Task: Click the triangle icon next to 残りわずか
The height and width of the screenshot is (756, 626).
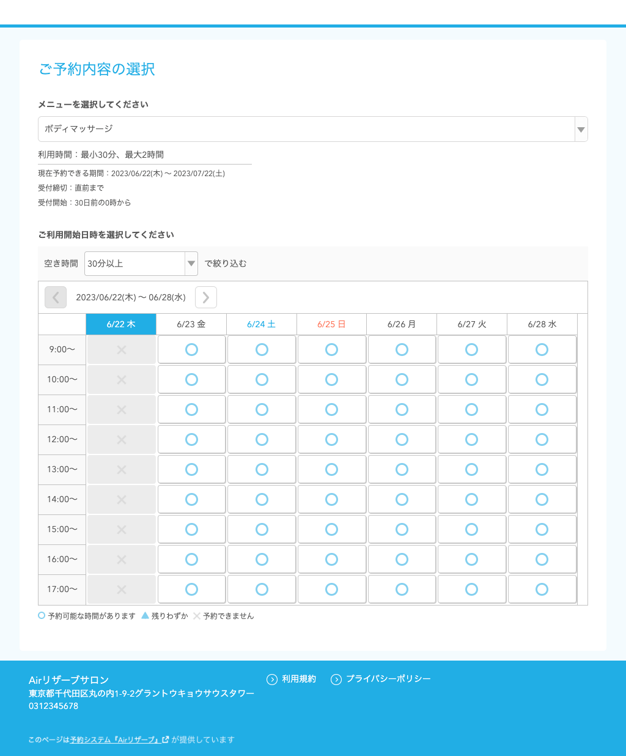Action: (144, 615)
